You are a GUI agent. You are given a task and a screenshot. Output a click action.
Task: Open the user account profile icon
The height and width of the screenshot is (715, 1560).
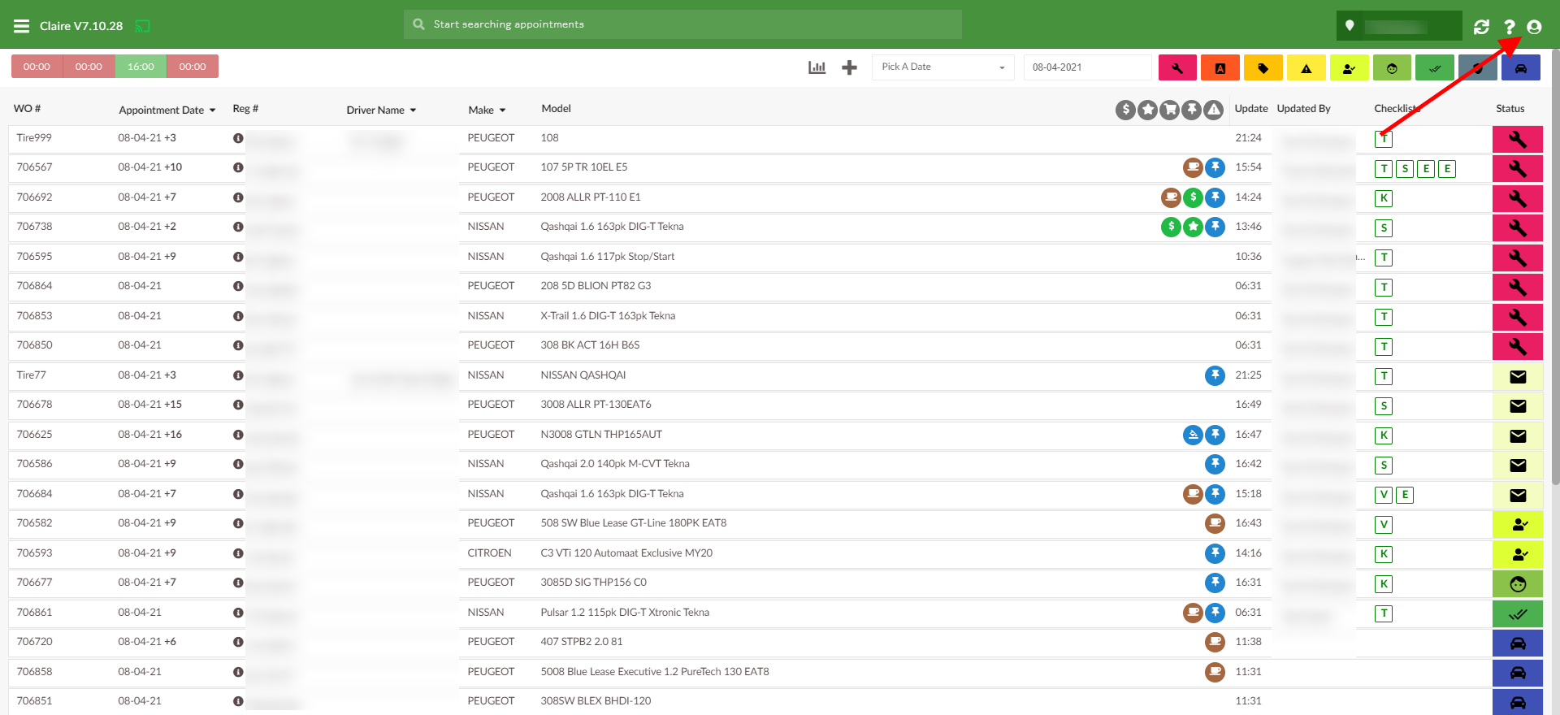coord(1534,27)
